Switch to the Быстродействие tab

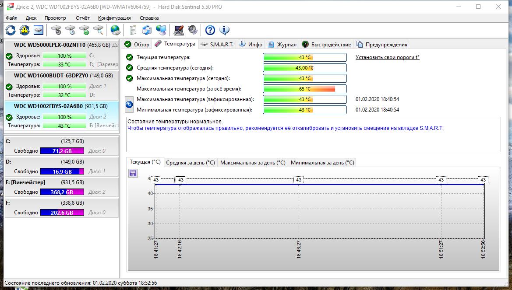point(326,44)
